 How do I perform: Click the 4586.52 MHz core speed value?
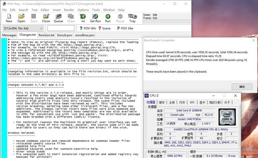pos(174,156)
